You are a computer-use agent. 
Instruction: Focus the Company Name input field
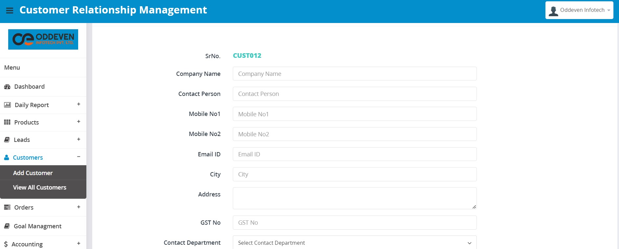point(354,74)
